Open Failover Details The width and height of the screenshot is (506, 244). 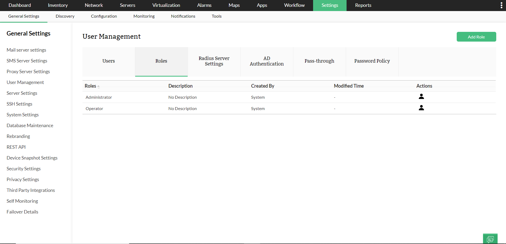[x=22, y=212]
